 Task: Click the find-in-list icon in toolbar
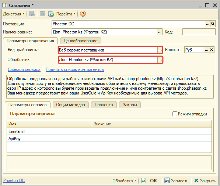(x=32, y=14)
